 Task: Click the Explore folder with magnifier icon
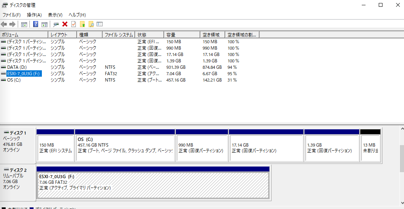point(91,24)
